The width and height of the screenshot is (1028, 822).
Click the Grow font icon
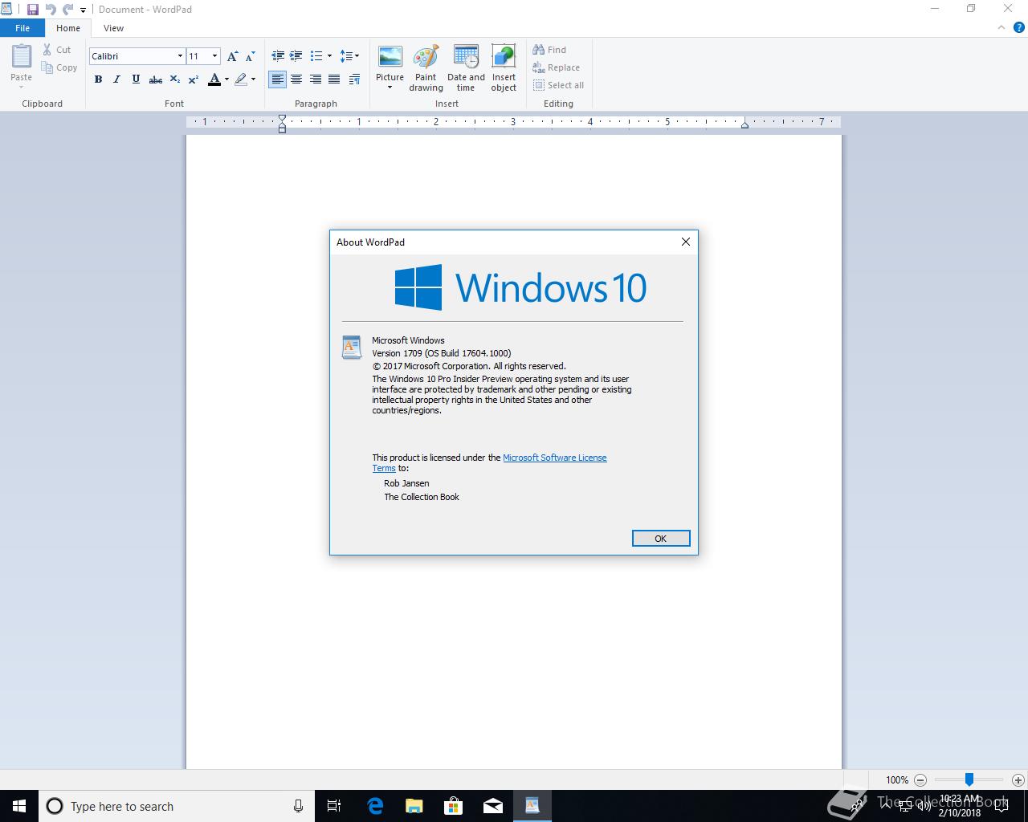[x=232, y=56]
